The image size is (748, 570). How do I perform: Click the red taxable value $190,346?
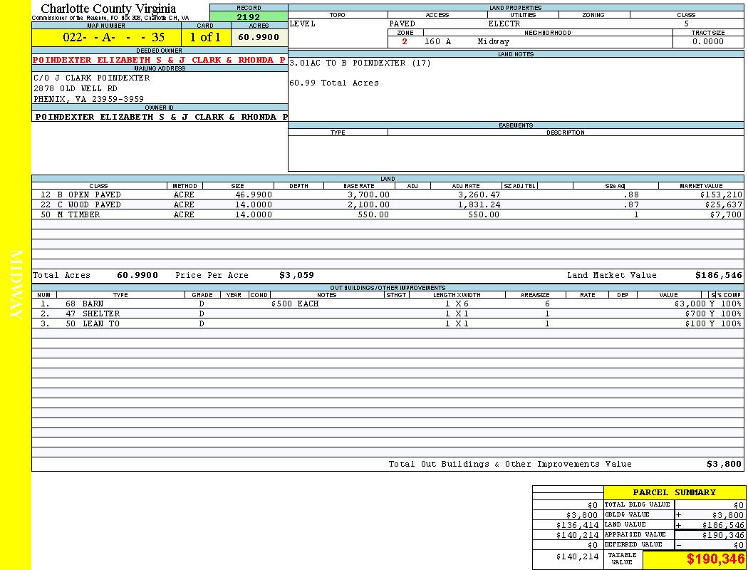point(715,560)
